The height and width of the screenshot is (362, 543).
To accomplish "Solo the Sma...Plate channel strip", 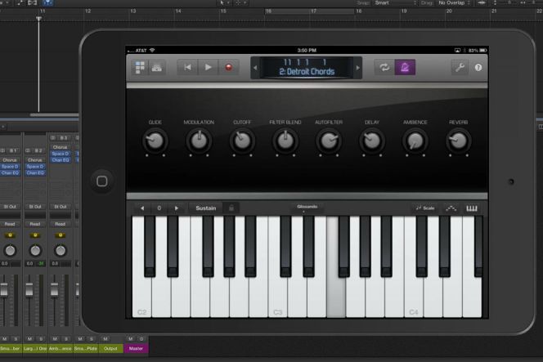I will click(x=92, y=339).
